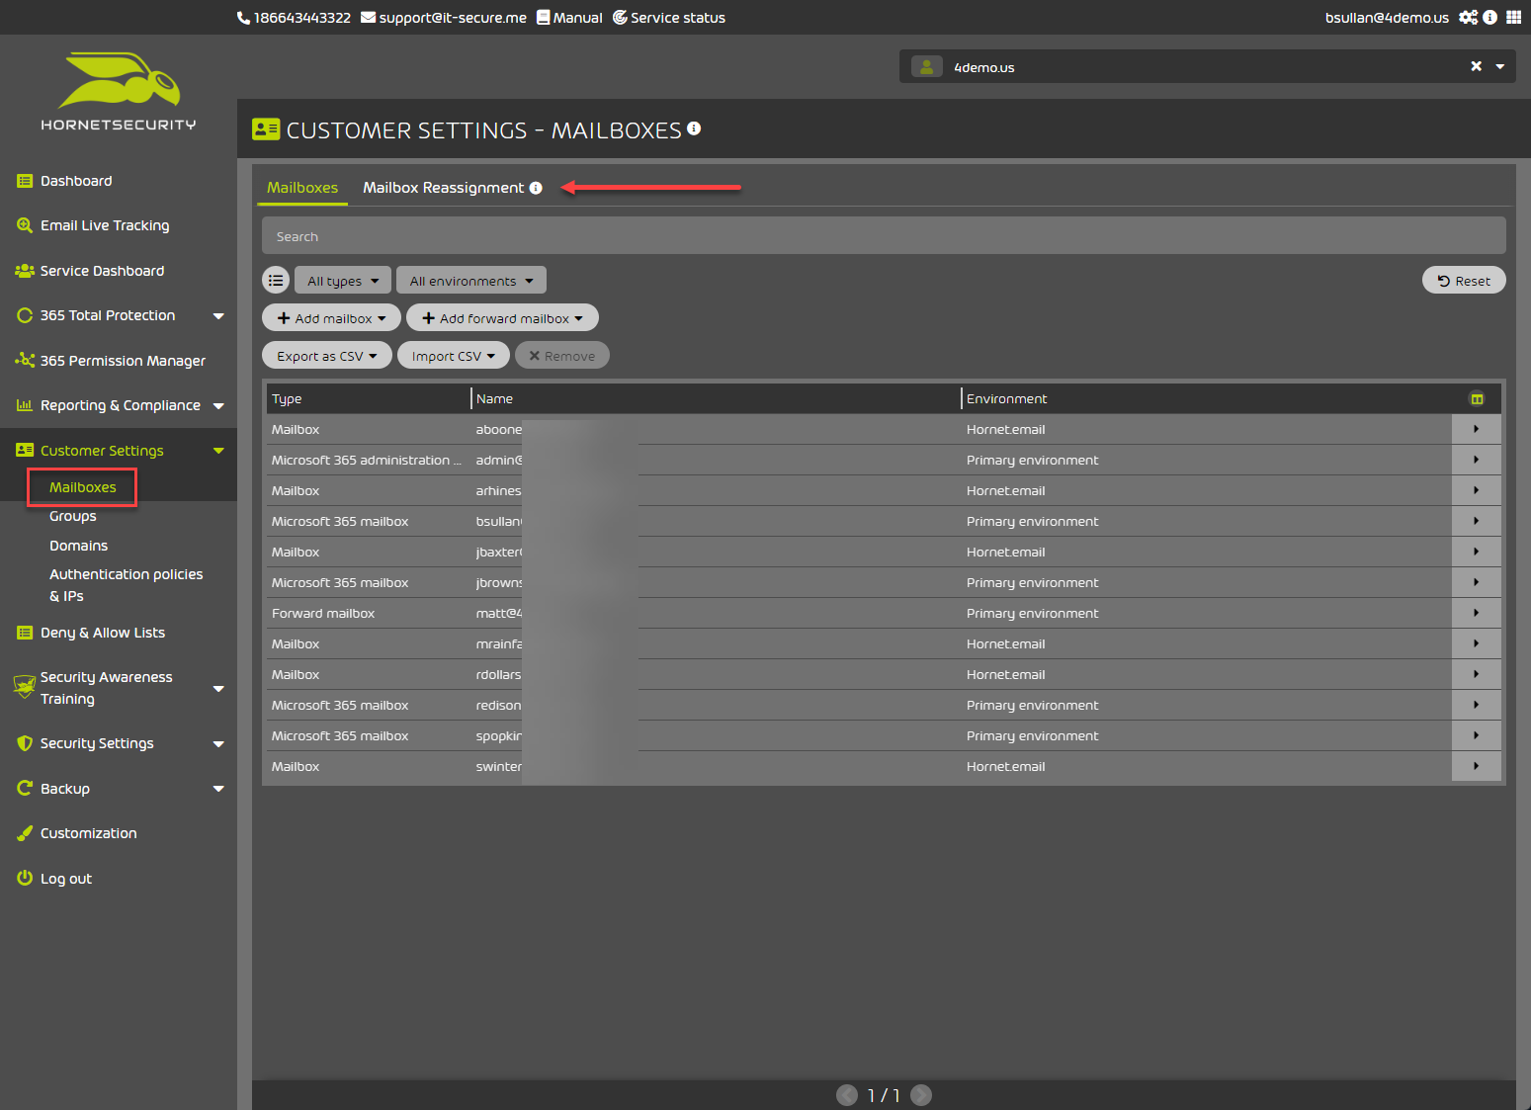This screenshot has width=1531, height=1110.
Task: Click the info icon beside Mailboxes page title
Action: tap(694, 128)
